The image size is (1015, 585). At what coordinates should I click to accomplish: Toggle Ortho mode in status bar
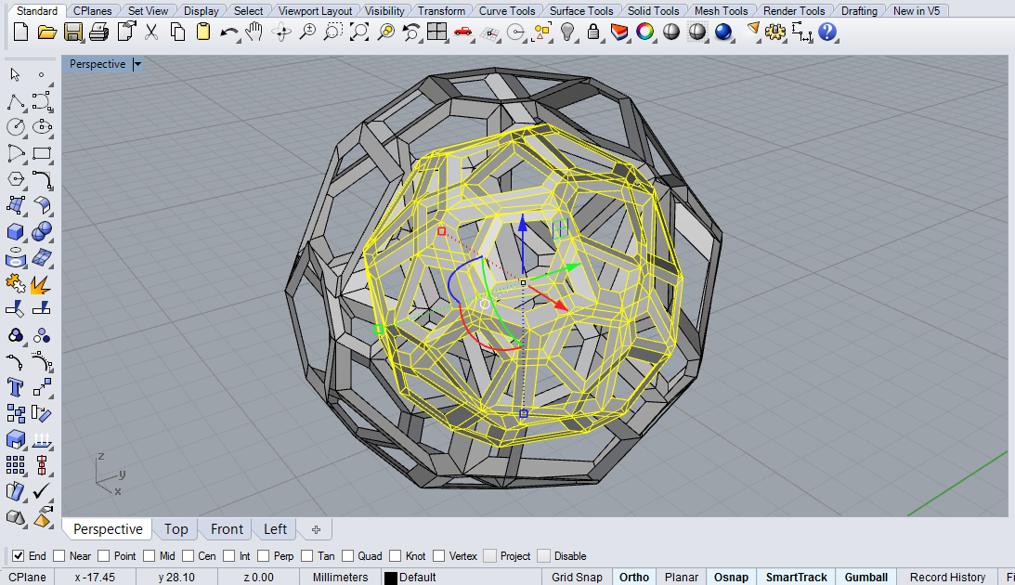coord(633,578)
